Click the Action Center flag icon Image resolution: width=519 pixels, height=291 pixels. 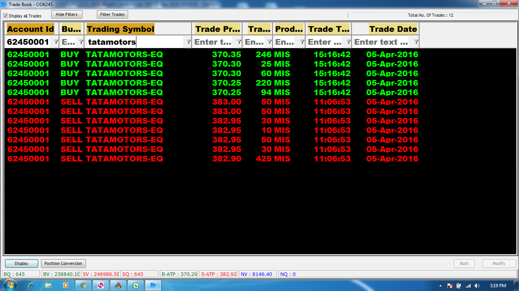[x=450, y=286]
